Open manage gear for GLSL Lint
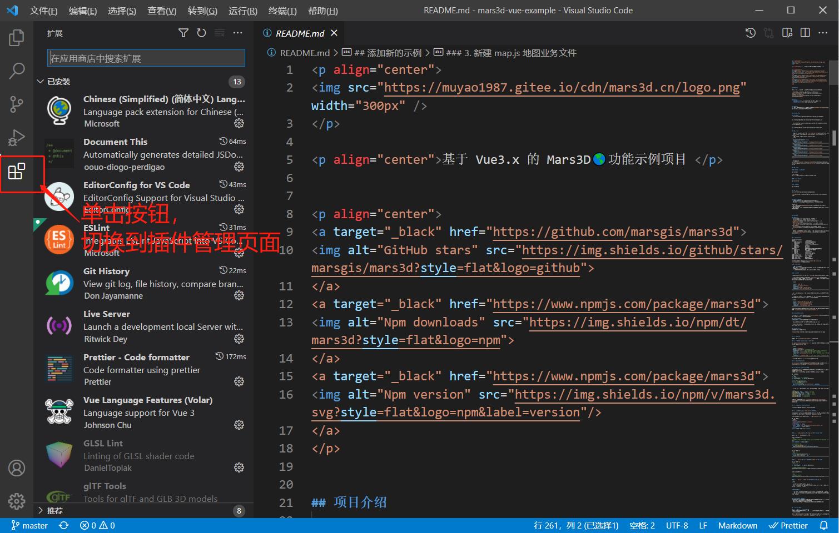The image size is (839, 533). tap(239, 467)
